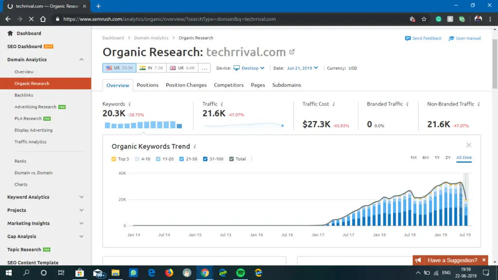Screen dimensions: 498x280
Task: Select the US 20.3K database
Action: [120, 68]
